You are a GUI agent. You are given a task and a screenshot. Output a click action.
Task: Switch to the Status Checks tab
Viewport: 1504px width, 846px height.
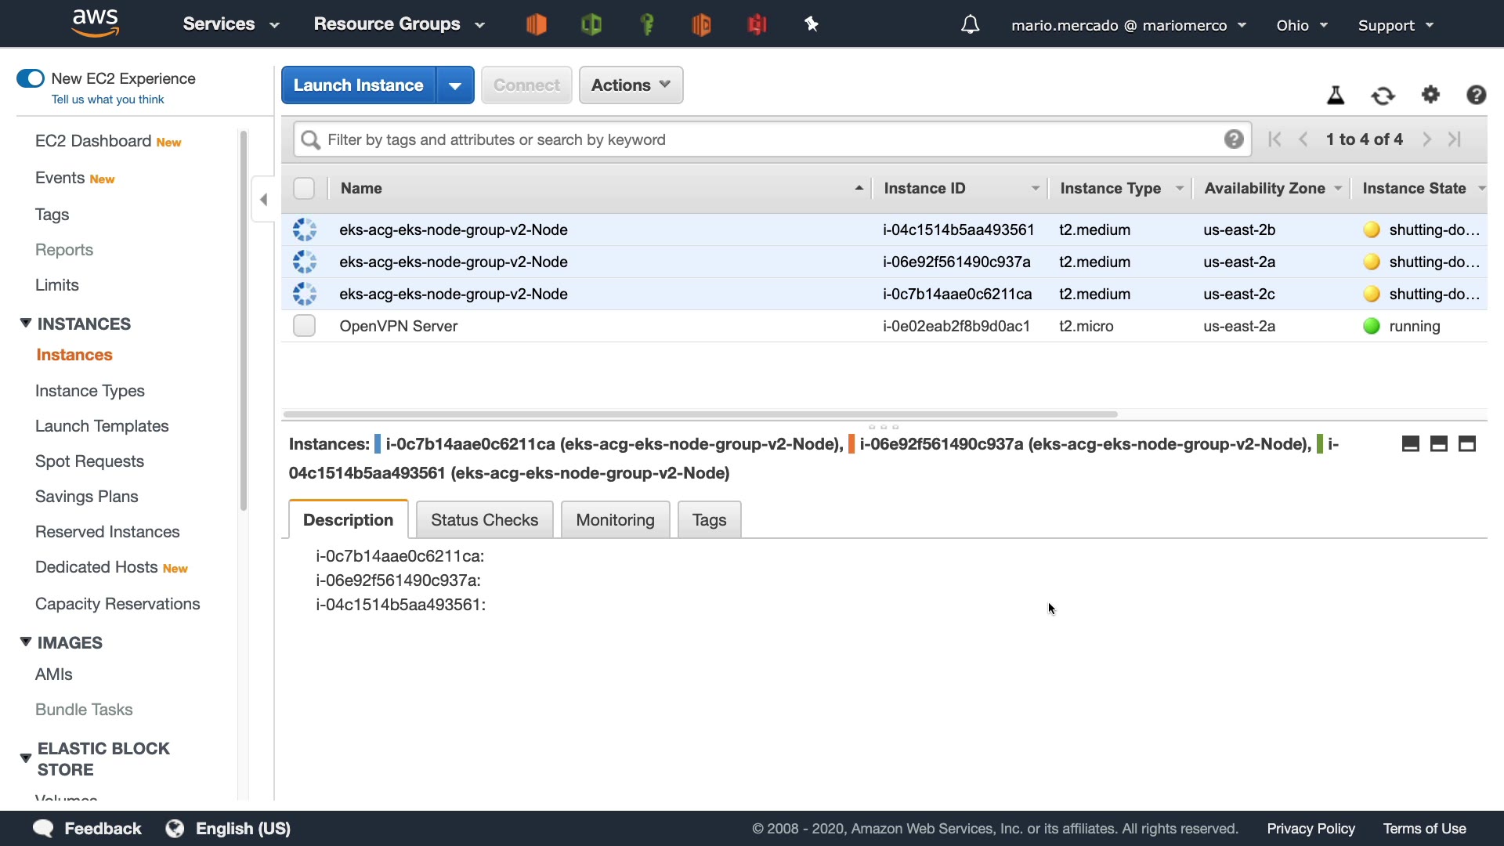pyautogui.click(x=484, y=520)
